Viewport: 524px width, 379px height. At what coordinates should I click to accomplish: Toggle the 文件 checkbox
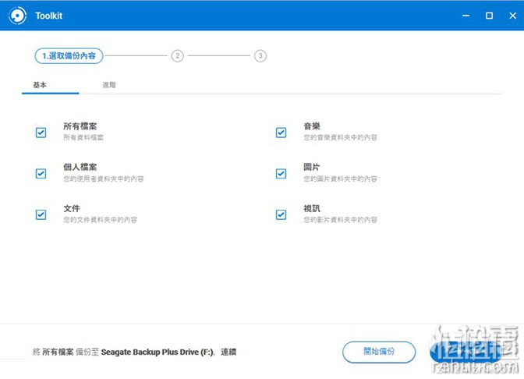coord(41,214)
